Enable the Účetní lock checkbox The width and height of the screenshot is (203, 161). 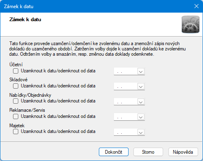pos(15,71)
